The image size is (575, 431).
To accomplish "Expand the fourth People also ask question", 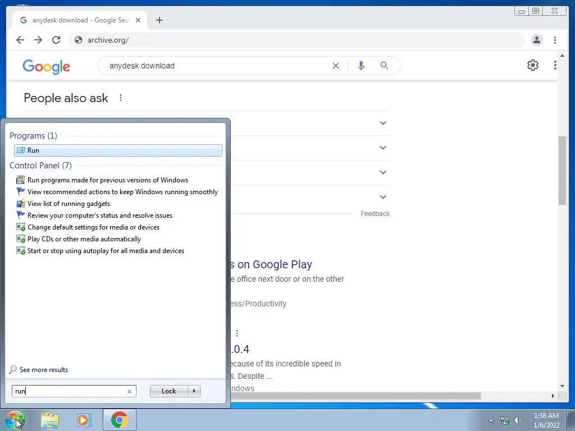I will [383, 197].
